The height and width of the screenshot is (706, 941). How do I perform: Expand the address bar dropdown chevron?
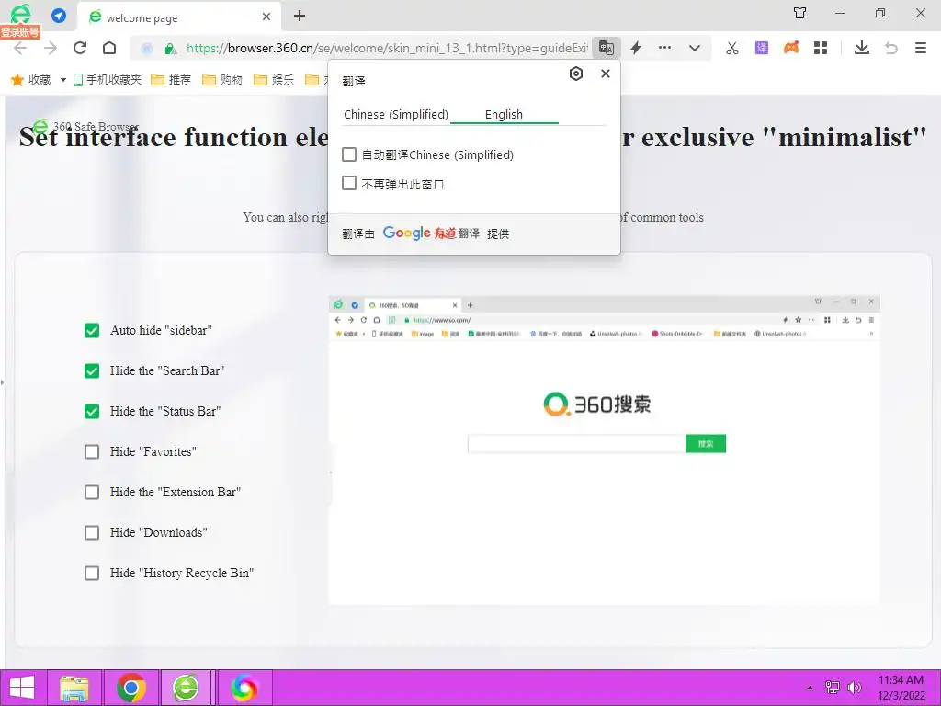point(695,48)
